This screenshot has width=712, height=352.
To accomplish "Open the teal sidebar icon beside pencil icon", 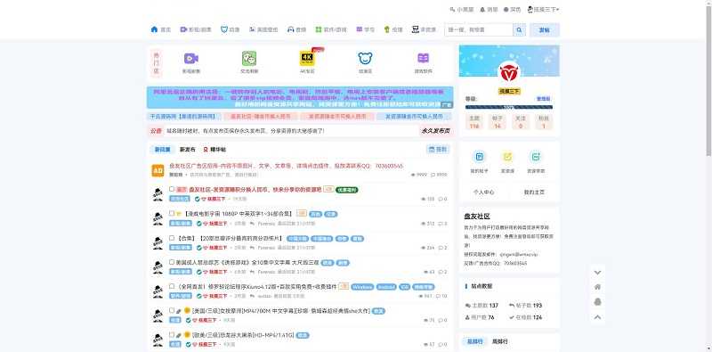I will [537, 157].
